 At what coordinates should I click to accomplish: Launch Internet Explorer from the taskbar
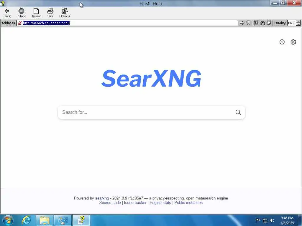tap(26, 220)
